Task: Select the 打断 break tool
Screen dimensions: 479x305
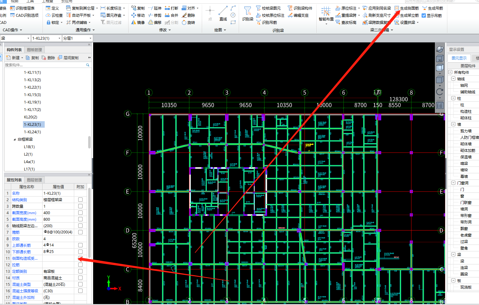Action: tap(171, 8)
